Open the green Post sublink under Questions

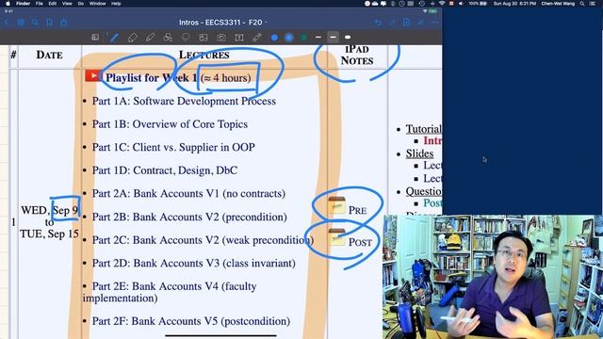pos(432,203)
